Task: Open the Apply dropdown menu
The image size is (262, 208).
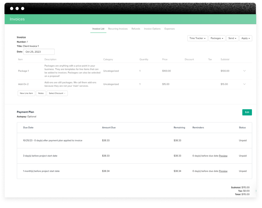Action: click(245, 38)
